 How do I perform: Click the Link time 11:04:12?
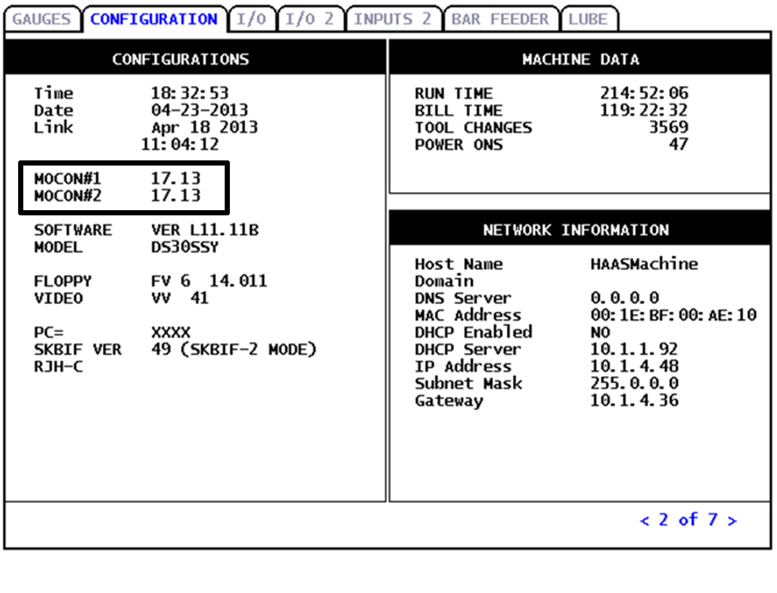180,145
